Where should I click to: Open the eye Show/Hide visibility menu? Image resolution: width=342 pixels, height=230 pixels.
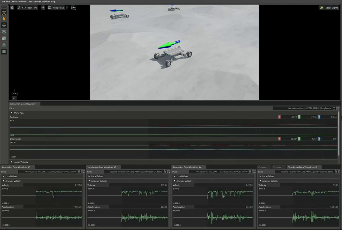43,8
